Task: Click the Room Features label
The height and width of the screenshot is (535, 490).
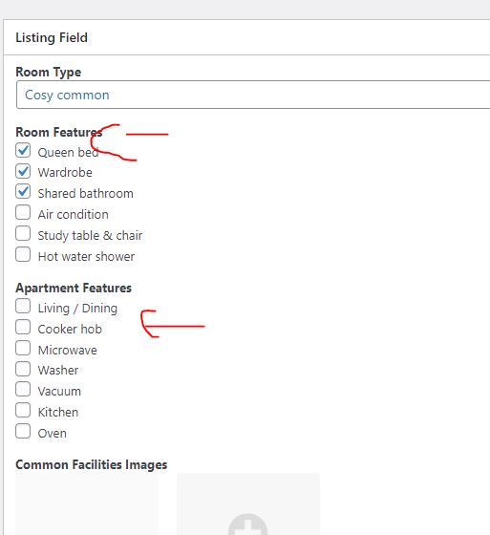Action: (58, 132)
